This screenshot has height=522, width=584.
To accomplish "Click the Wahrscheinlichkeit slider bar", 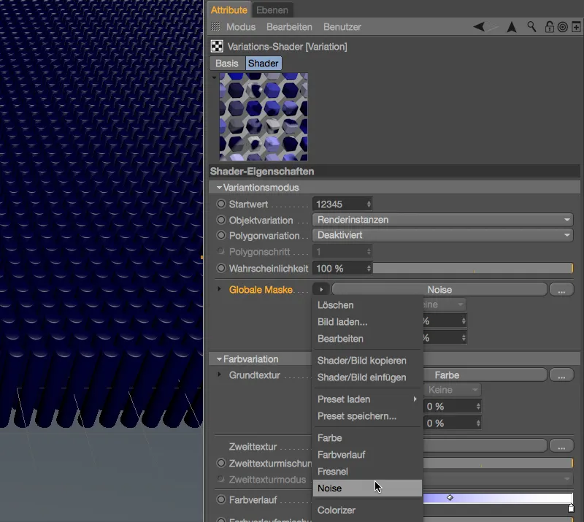I will pyautogui.click(x=472, y=269).
